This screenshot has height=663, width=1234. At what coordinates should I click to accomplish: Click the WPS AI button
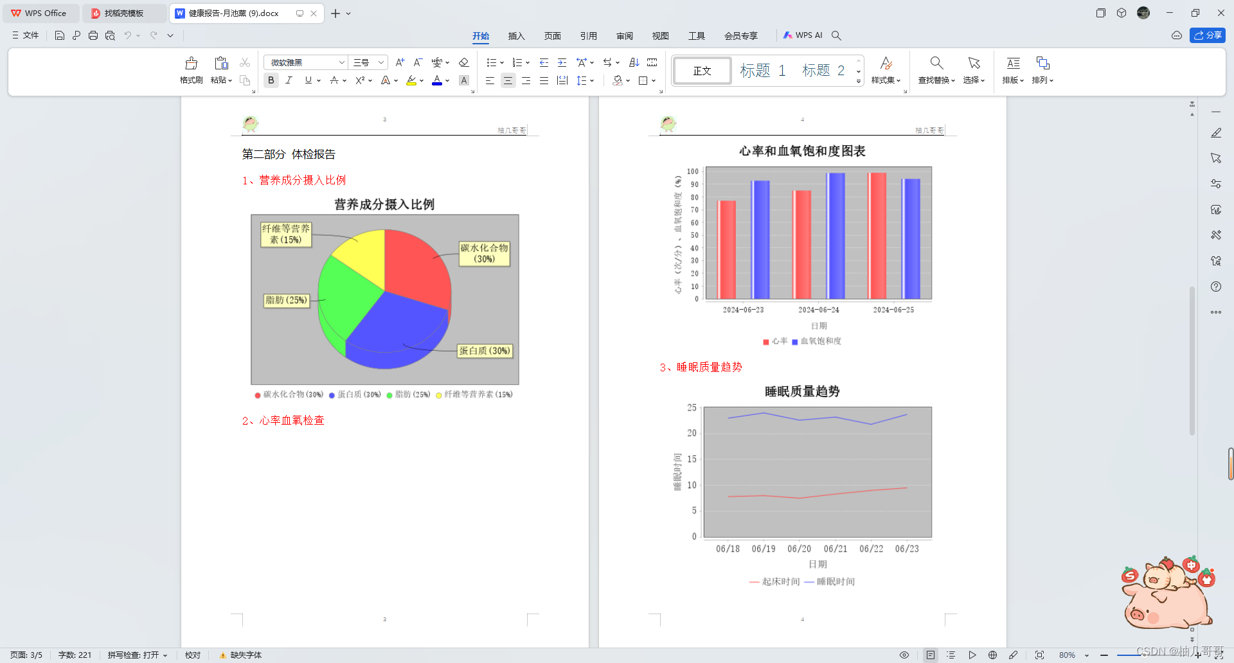click(x=803, y=35)
